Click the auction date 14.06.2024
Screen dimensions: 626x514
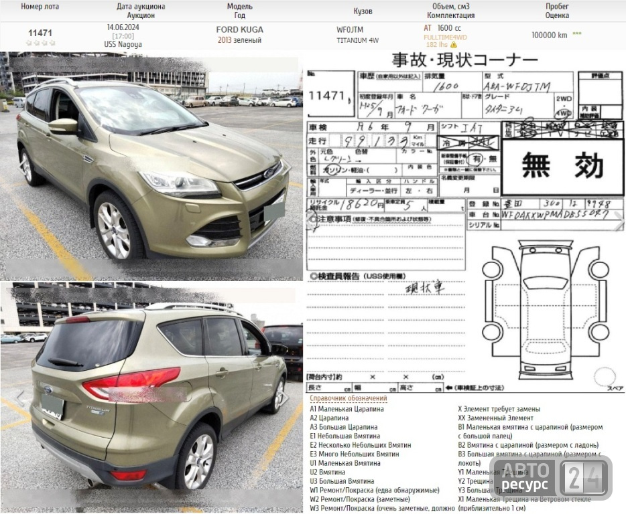click(x=123, y=27)
